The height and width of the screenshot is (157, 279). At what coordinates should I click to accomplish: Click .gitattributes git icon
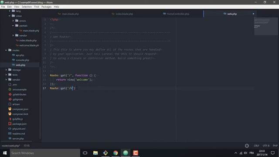[x=10, y=94]
